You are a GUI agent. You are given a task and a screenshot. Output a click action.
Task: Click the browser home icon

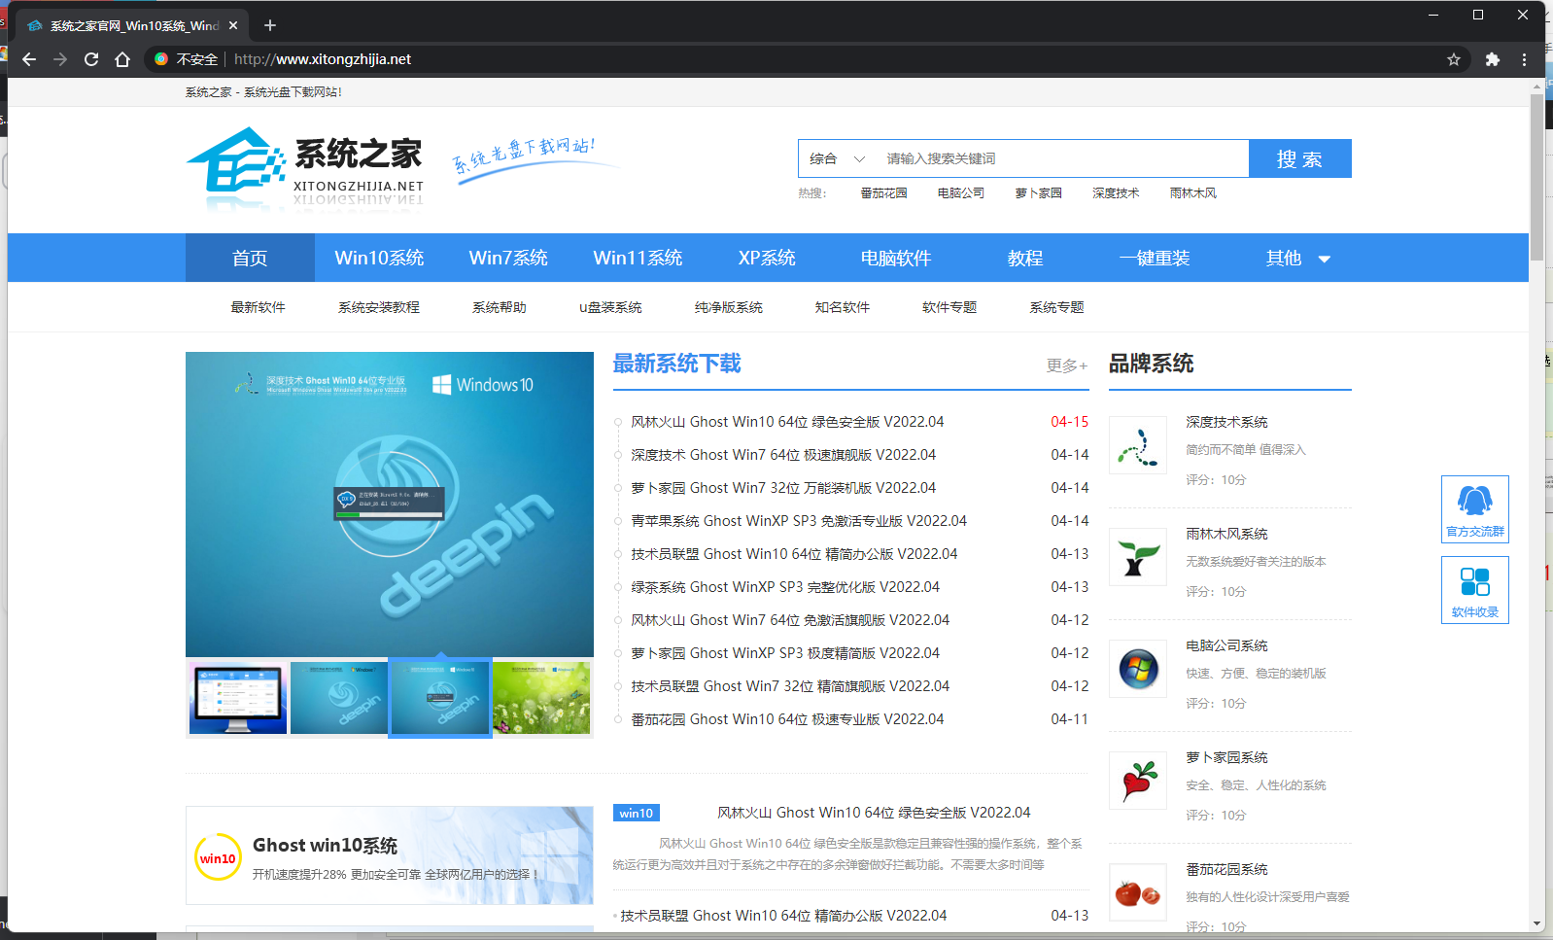pyautogui.click(x=122, y=59)
